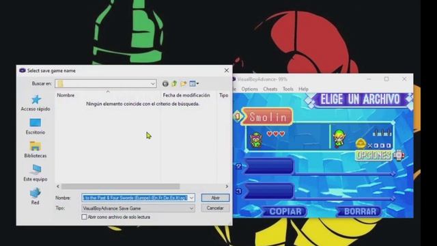Expand the Nombre filename dropdown arrow

(x=191, y=197)
